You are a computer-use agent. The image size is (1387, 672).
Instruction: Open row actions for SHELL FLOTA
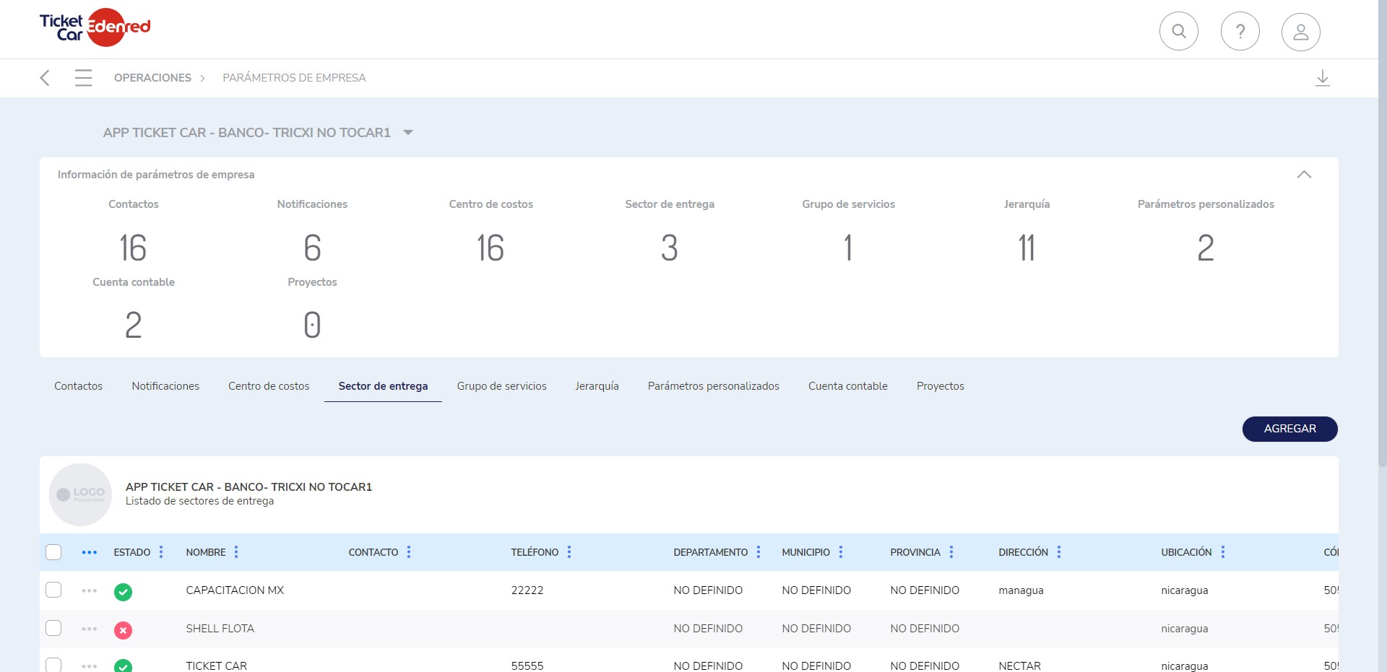[x=90, y=629]
